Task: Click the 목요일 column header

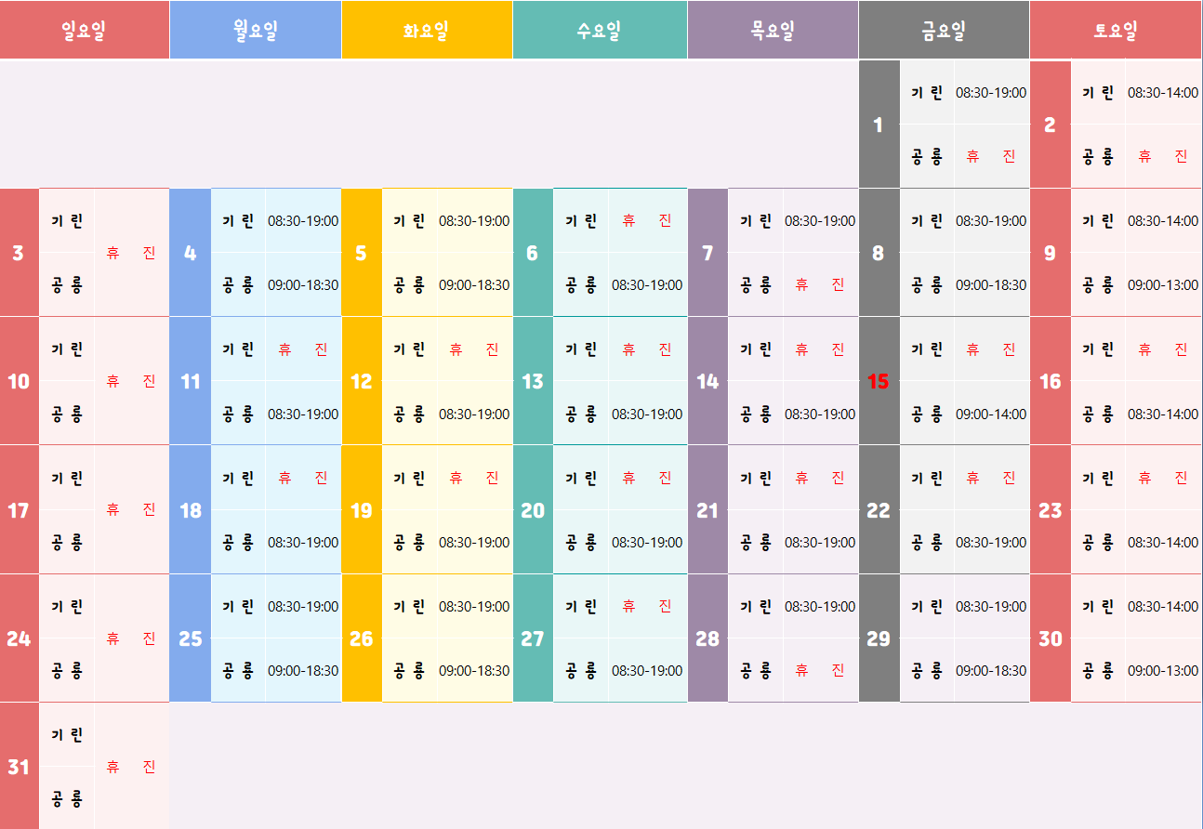Action: coord(773,30)
